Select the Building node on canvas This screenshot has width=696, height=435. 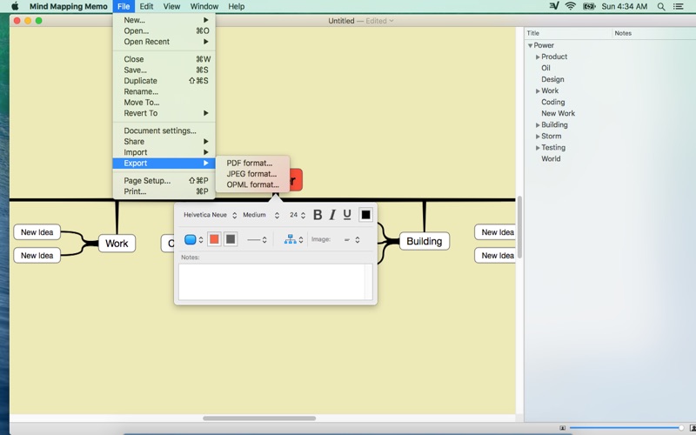[425, 241]
